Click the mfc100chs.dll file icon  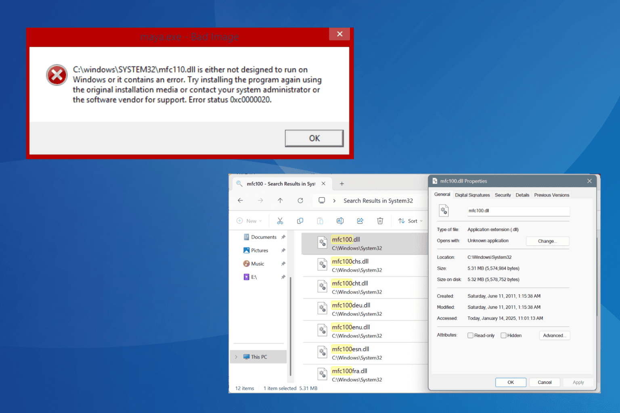pyautogui.click(x=322, y=265)
